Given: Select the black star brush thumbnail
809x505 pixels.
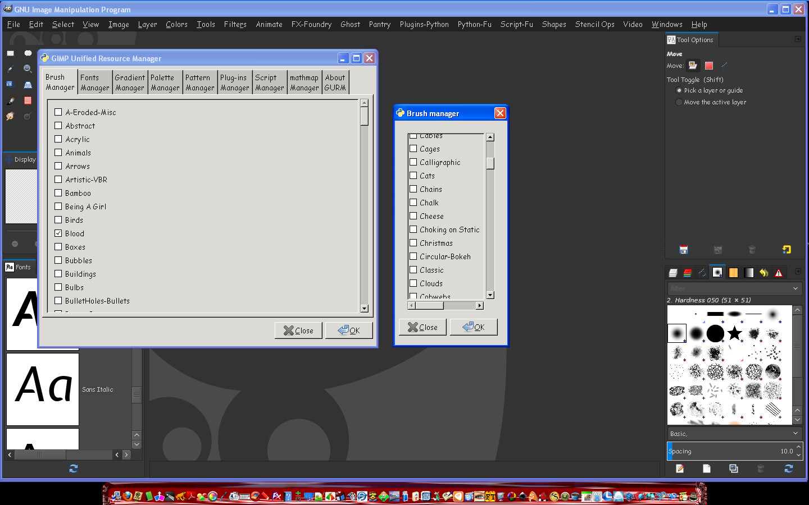Looking at the screenshot, I should (x=734, y=333).
